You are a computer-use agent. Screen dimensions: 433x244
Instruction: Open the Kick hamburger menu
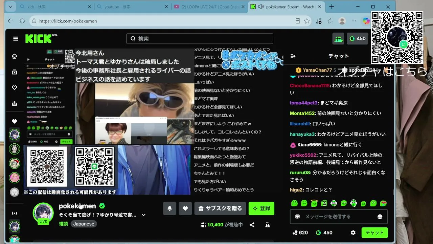pos(16,39)
